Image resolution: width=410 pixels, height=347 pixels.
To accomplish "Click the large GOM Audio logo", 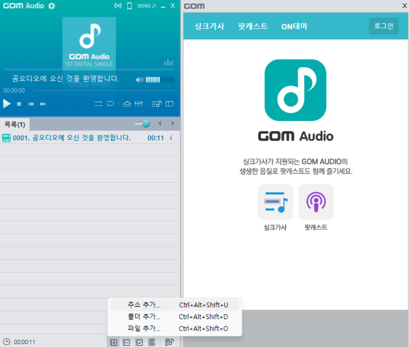I will [x=295, y=90].
